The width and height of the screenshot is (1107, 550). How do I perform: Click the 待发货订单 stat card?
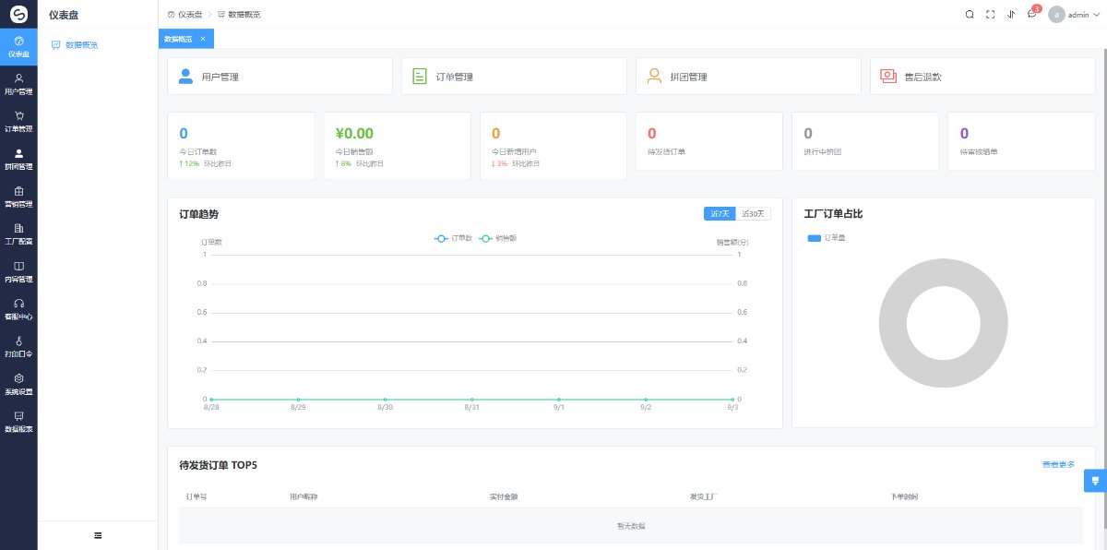pyautogui.click(x=709, y=141)
